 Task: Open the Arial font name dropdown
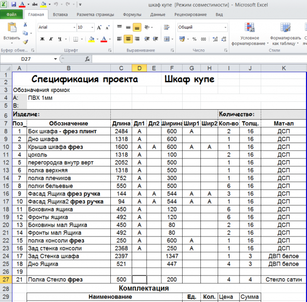click(74, 28)
